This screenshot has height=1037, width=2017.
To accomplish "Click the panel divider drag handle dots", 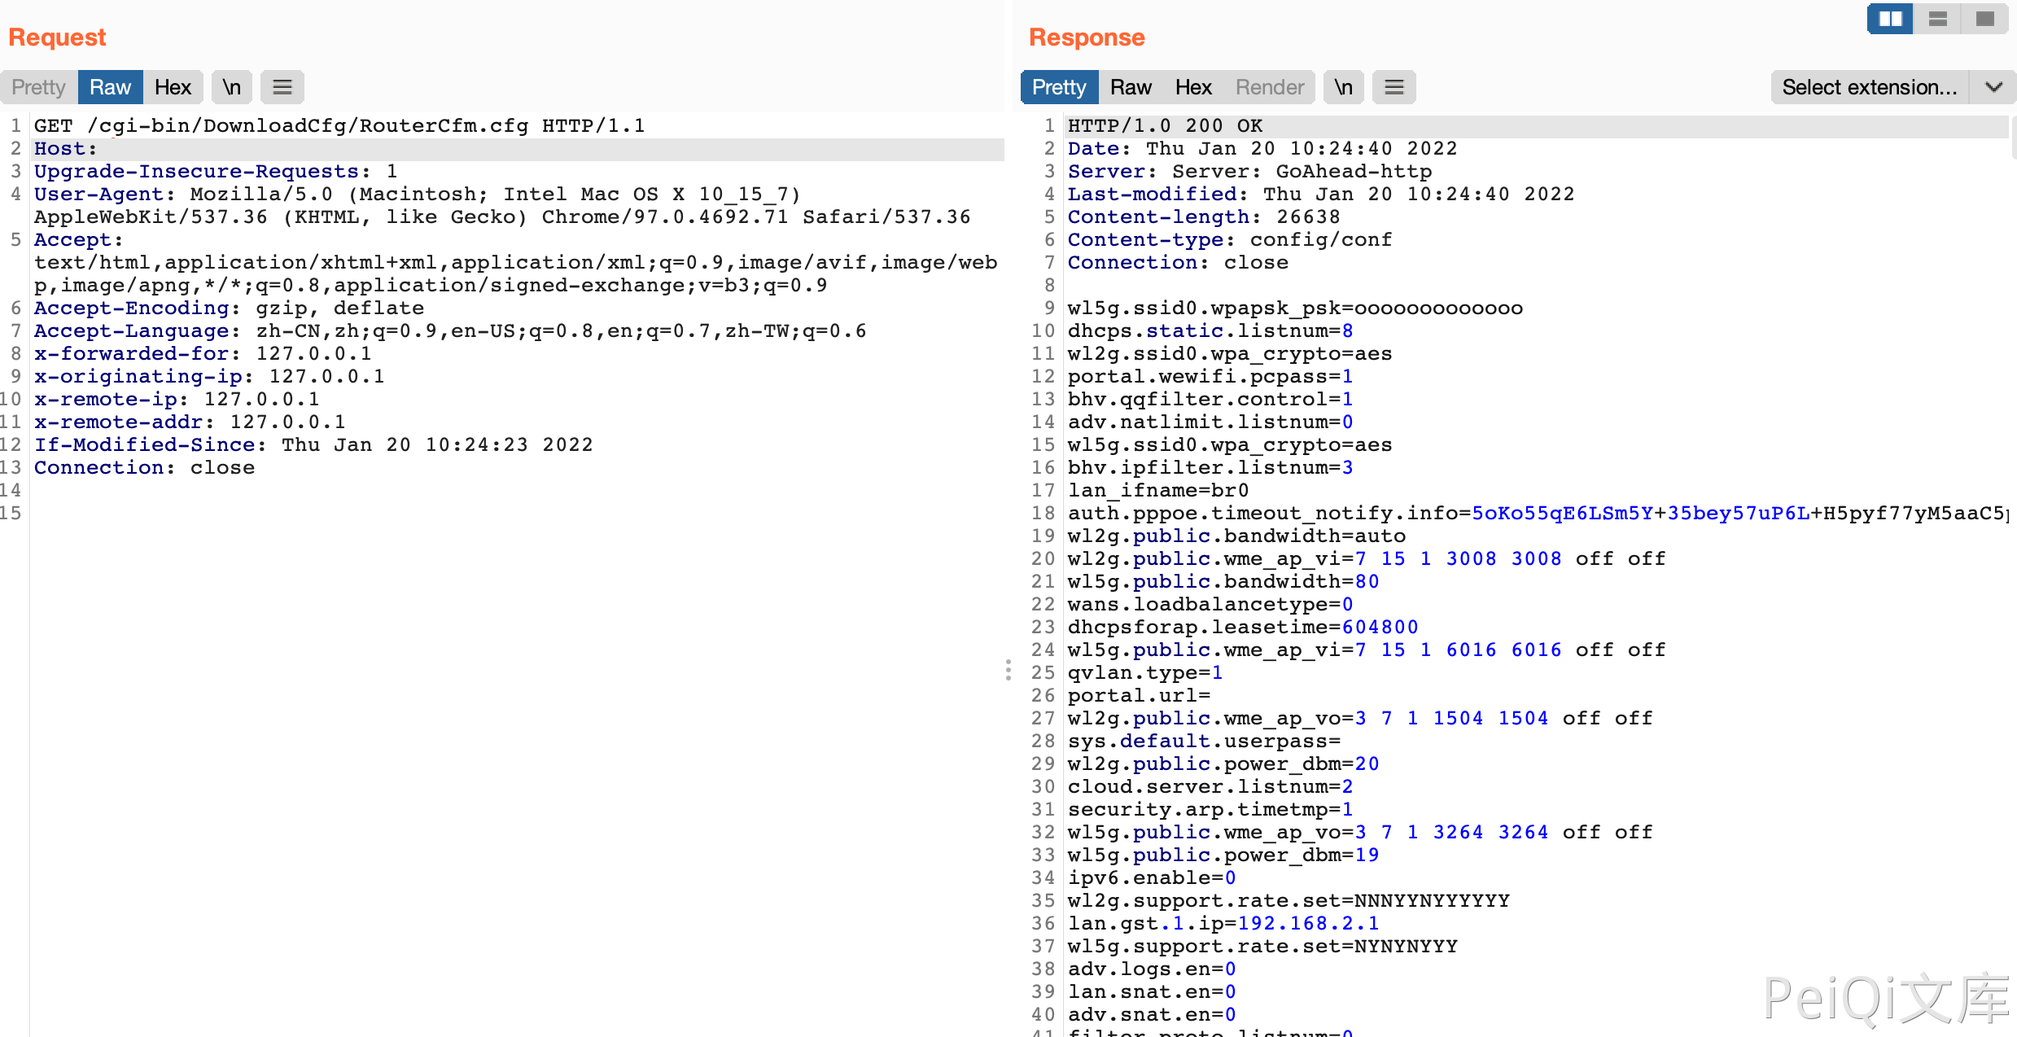I will 1008,670.
